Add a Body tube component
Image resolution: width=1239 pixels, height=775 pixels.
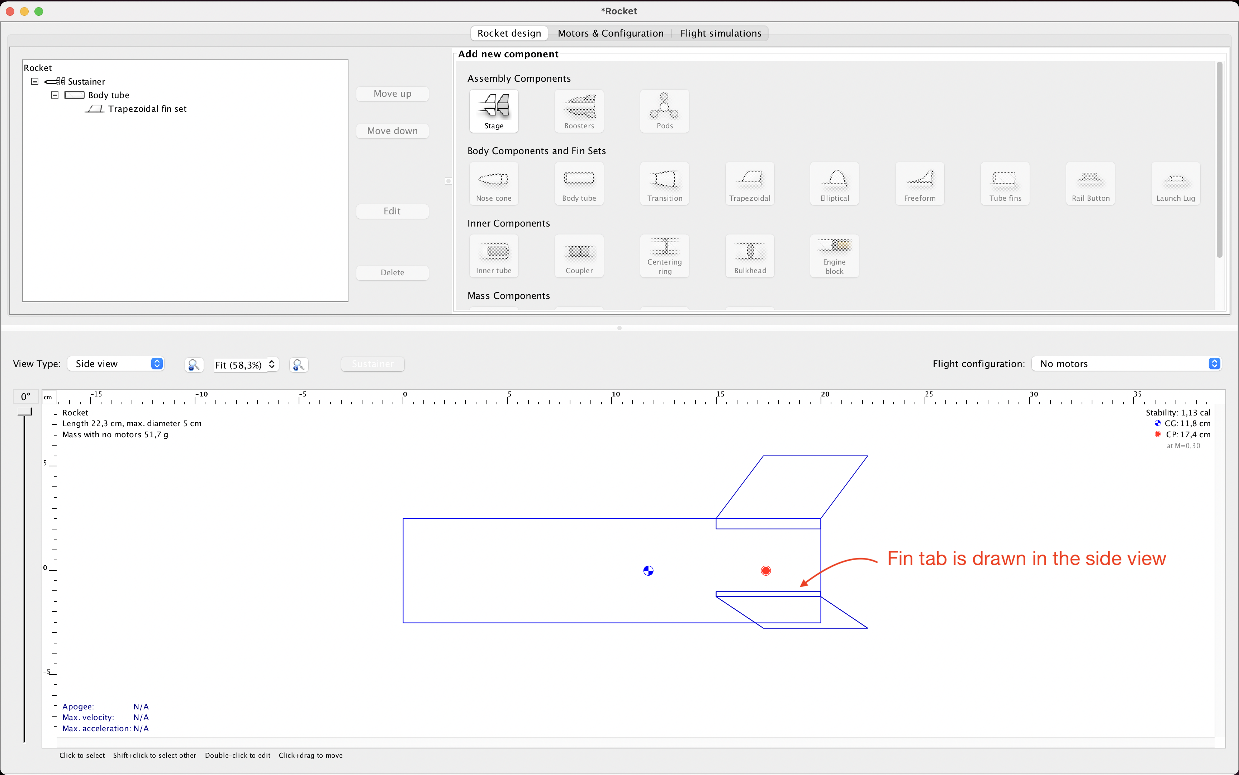coord(578,184)
